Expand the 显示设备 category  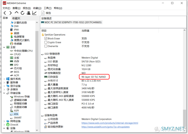4,86
